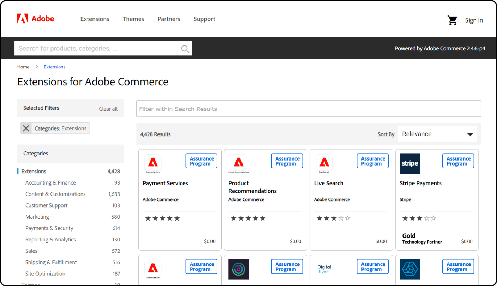Switch to the Partners section

pyautogui.click(x=169, y=19)
